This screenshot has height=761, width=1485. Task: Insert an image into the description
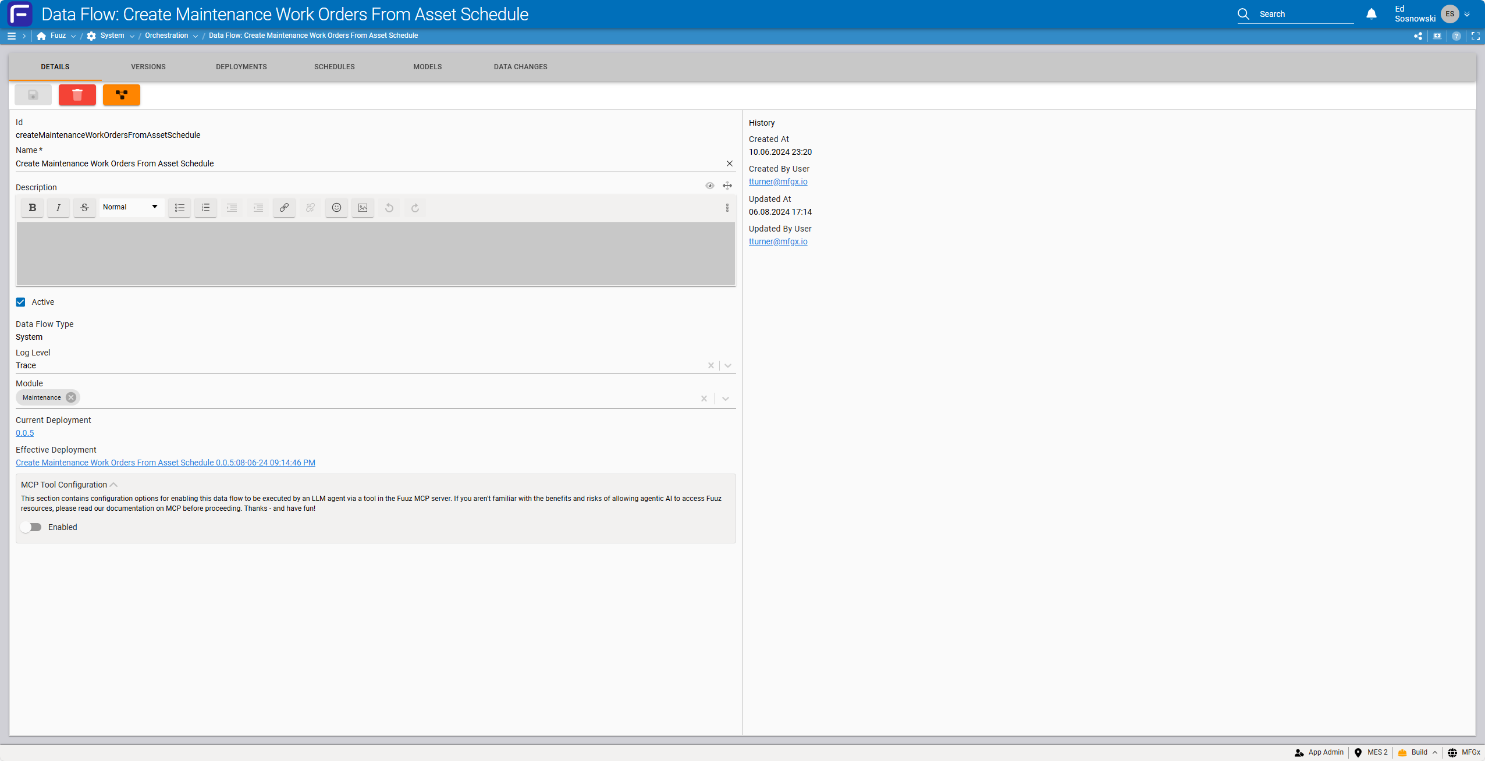point(363,208)
